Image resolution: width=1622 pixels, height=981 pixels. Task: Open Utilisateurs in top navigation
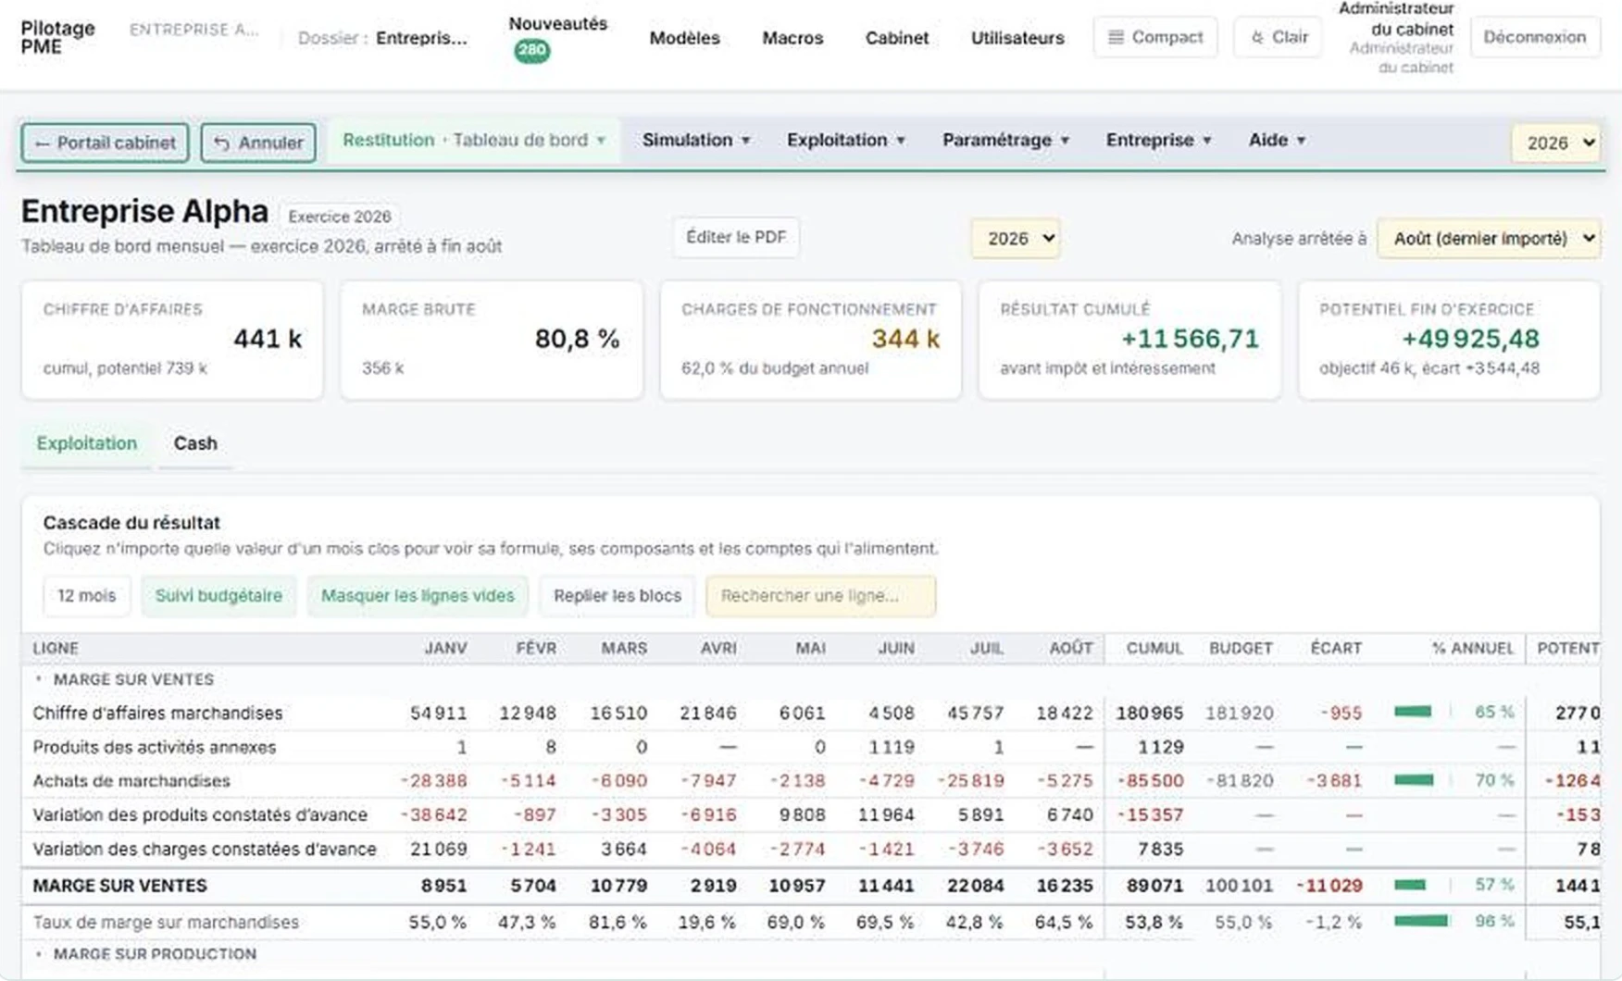point(1017,38)
